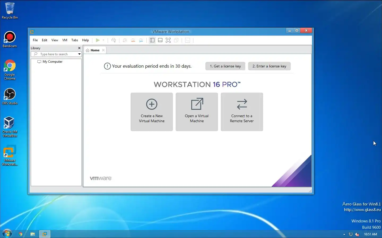This screenshot has height=238, width=382.
Task: Click Connect to a Remote Server tile
Action: [x=242, y=112]
